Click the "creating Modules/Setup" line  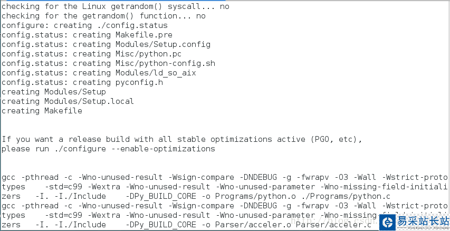(x=53, y=92)
